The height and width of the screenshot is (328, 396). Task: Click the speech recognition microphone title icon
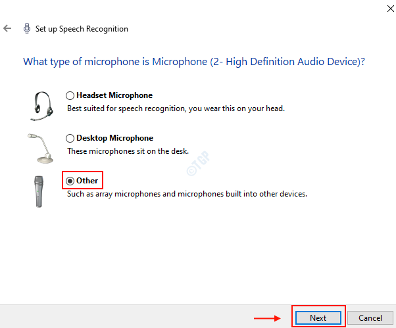pyautogui.click(x=27, y=28)
